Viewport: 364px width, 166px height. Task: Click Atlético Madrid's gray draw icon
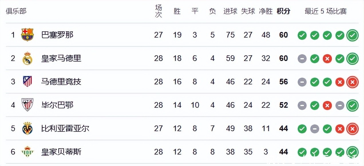pos(302,82)
